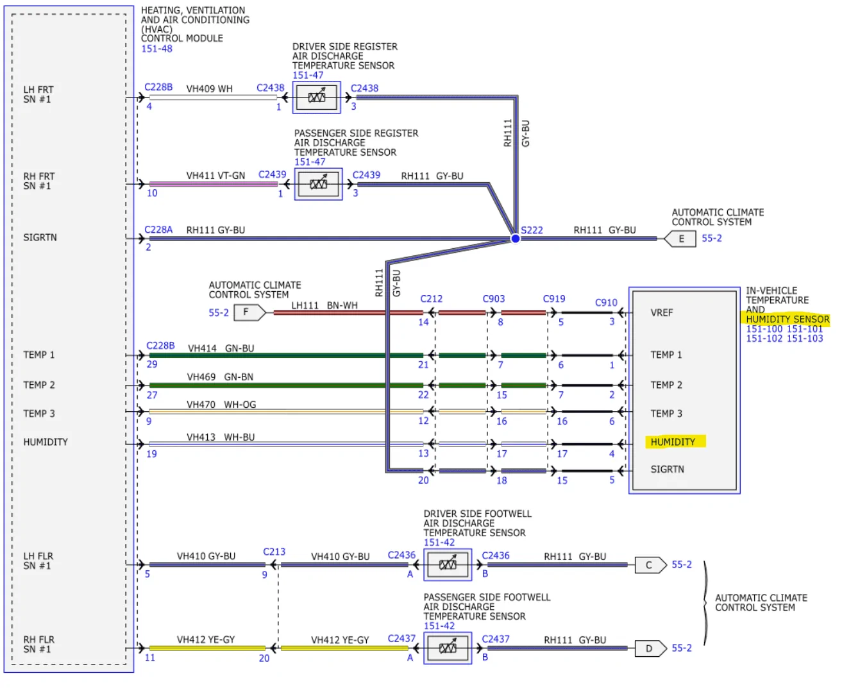
Task: Select the C228B label beside VH409 WH wire
Action: click(x=158, y=87)
